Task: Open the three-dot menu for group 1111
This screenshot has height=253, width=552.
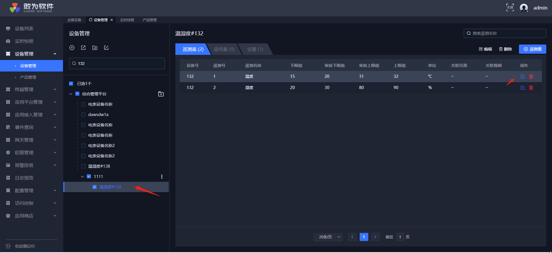Action: (x=162, y=177)
